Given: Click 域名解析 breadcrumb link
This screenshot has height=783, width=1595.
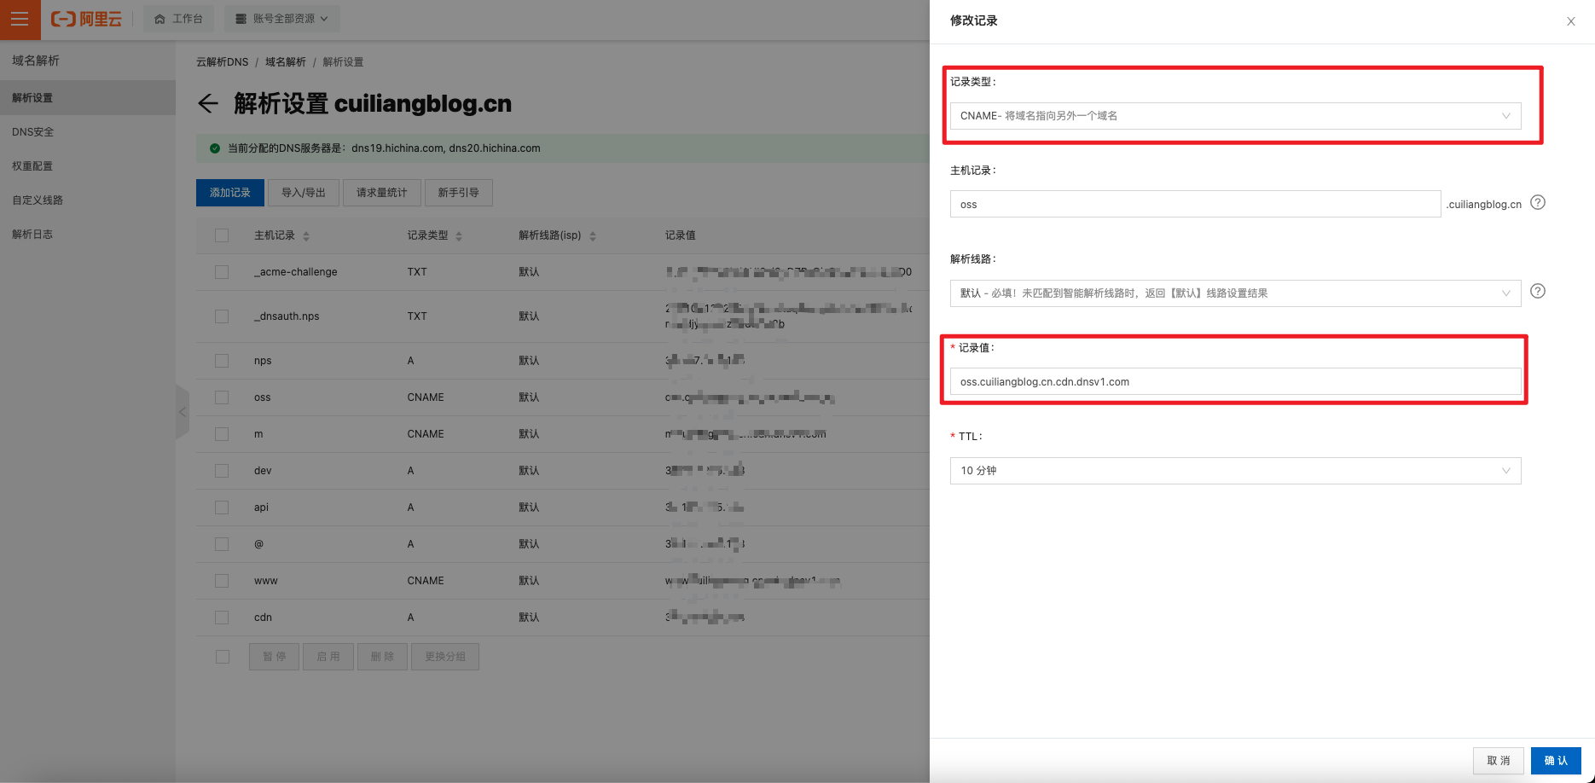Looking at the screenshot, I should 286,62.
